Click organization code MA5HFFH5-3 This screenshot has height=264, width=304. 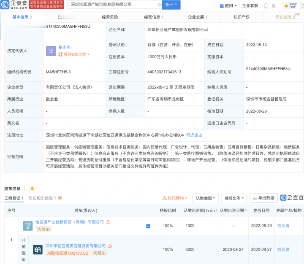pos(58,72)
